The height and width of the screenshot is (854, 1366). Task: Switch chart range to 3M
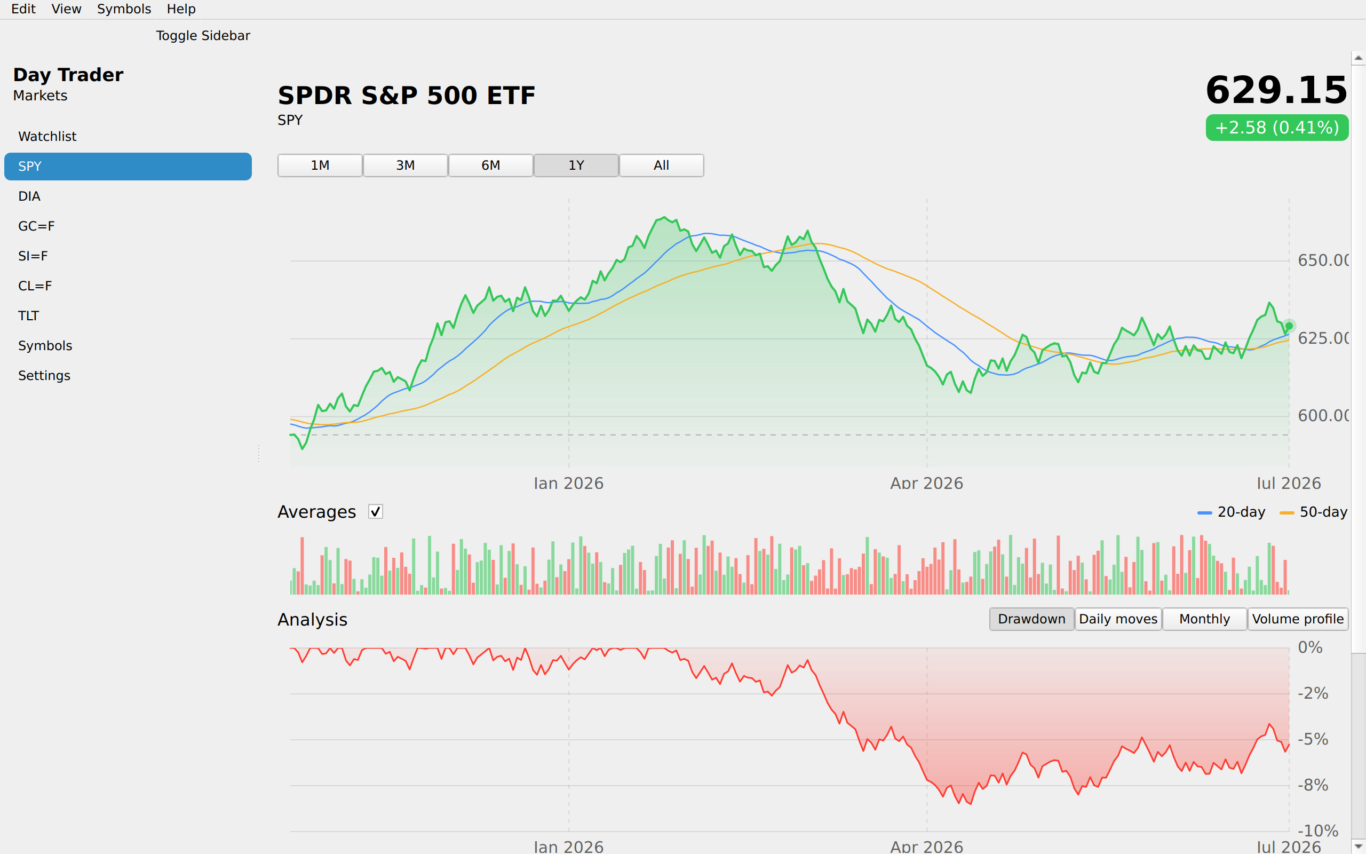click(x=406, y=165)
